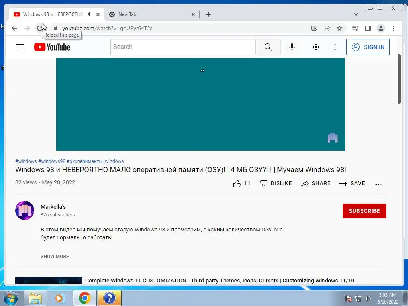
Task: Install app using address bar install icon
Action: click(314, 28)
